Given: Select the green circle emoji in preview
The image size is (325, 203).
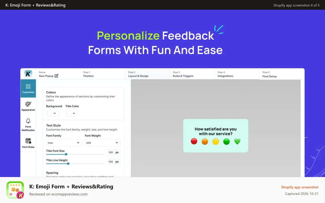Looking at the screenshot, I should coord(226,141).
